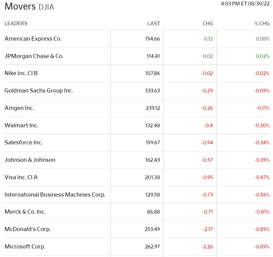Viewport: 273px width, 257px height.
Task: Click McDonald's change value -2.17
Action: pos(208,229)
